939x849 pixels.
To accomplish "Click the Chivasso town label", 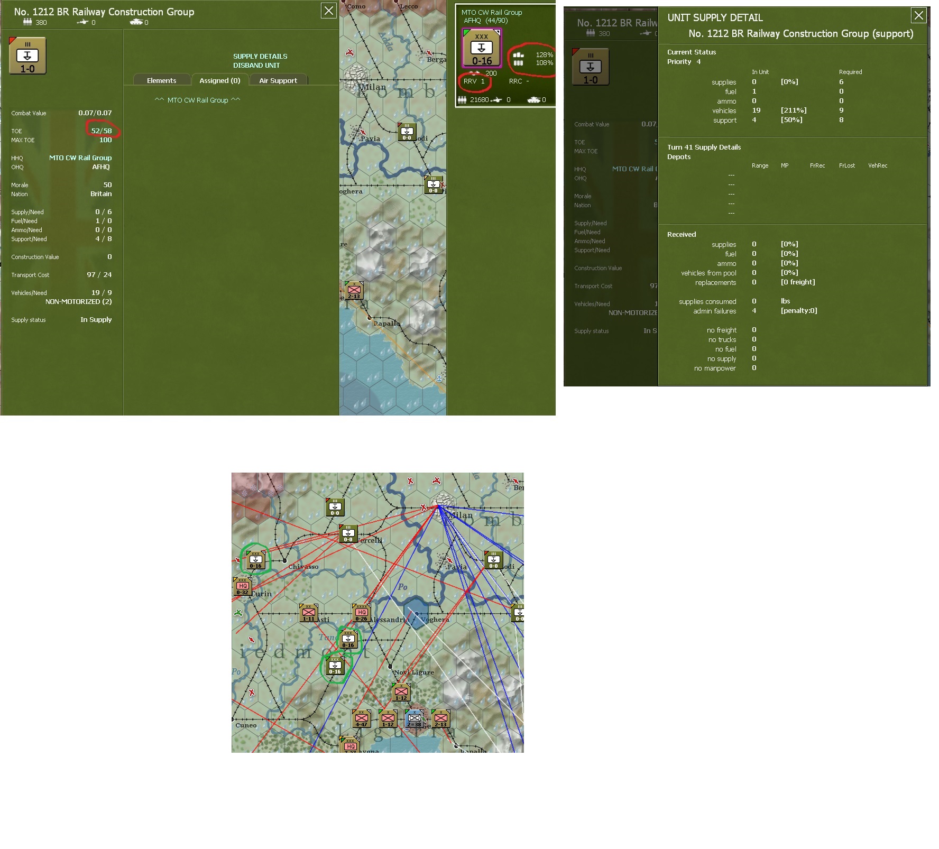I will [x=303, y=567].
